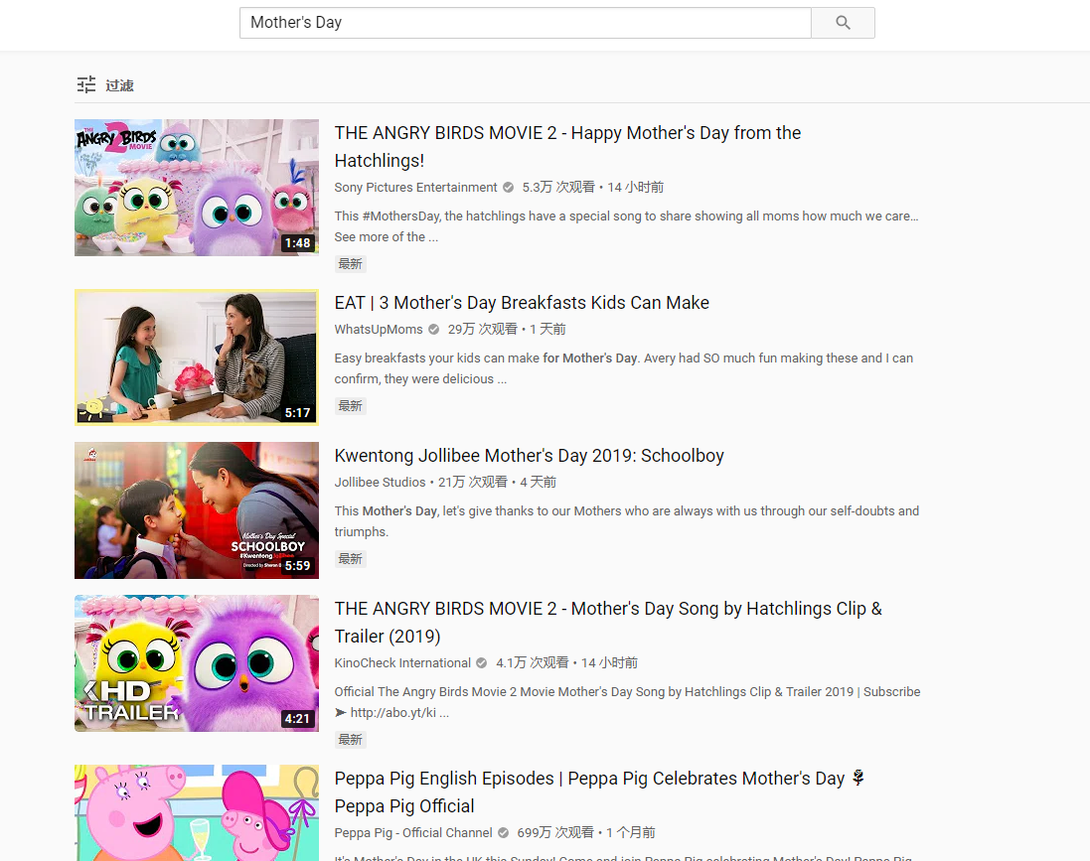Screen dimensions: 1090x861
Task: Click '21万 次观看' view count
Action: click(x=473, y=483)
